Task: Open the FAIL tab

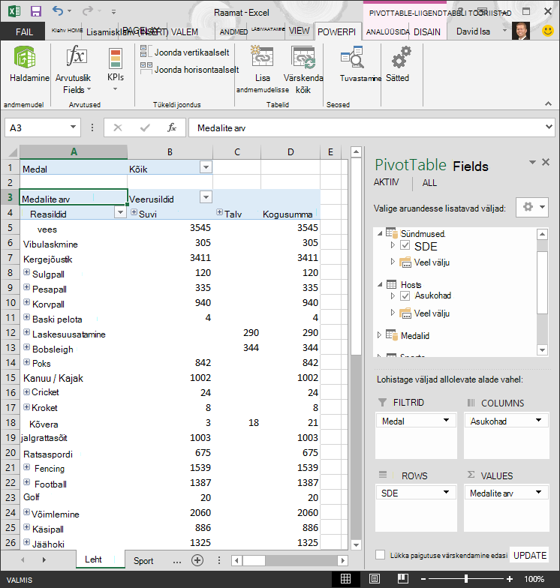Action: click(24, 31)
